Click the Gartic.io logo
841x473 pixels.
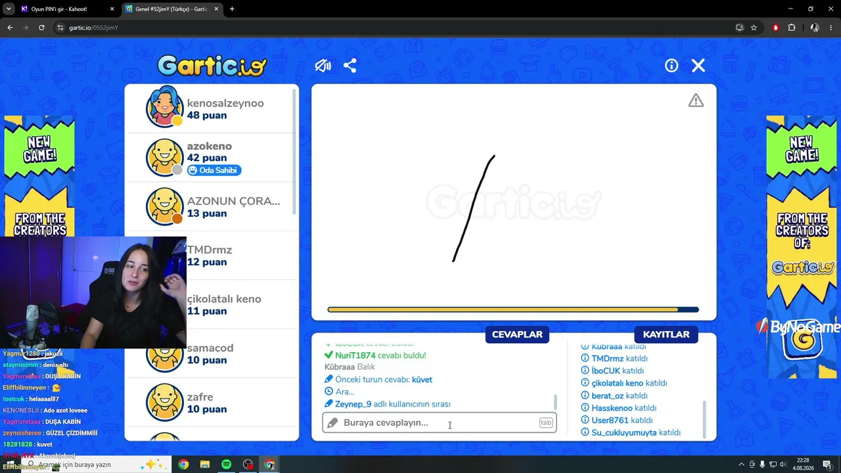[212, 66]
